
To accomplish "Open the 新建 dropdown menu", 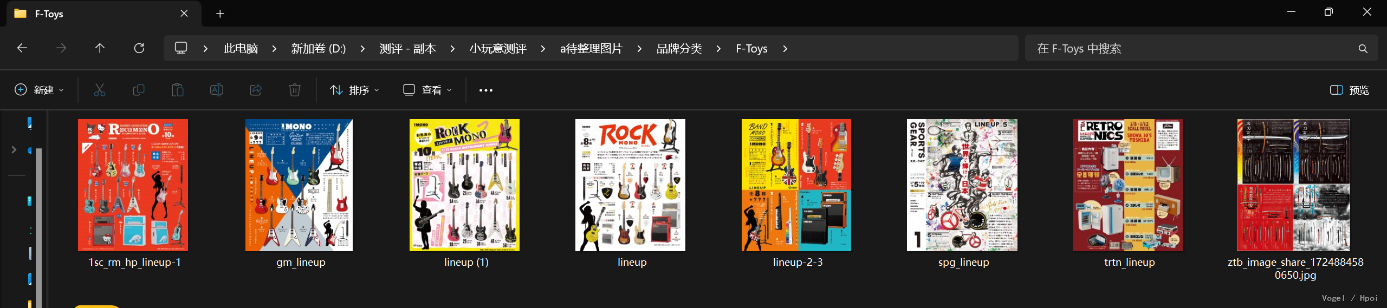I will point(39,90).
